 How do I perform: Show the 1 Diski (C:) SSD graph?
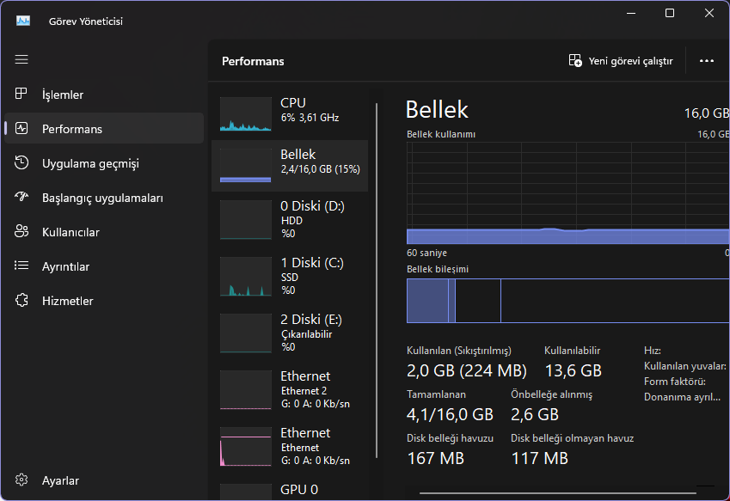coord(245,277)
